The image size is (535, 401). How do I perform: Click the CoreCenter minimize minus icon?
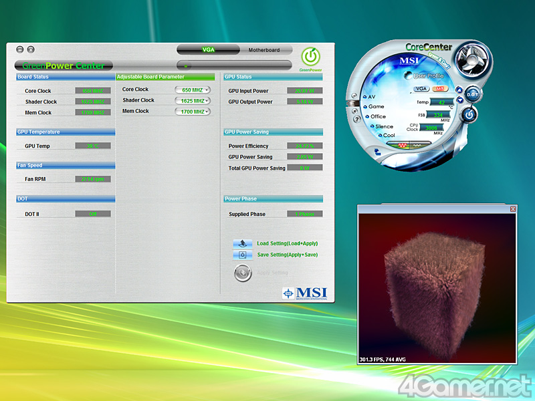[354, 96]
